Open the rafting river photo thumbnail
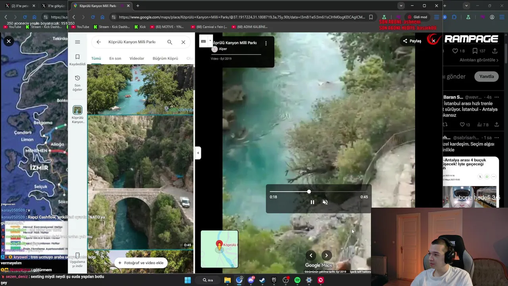The image size is (508, 286). [x=140, y=89]
